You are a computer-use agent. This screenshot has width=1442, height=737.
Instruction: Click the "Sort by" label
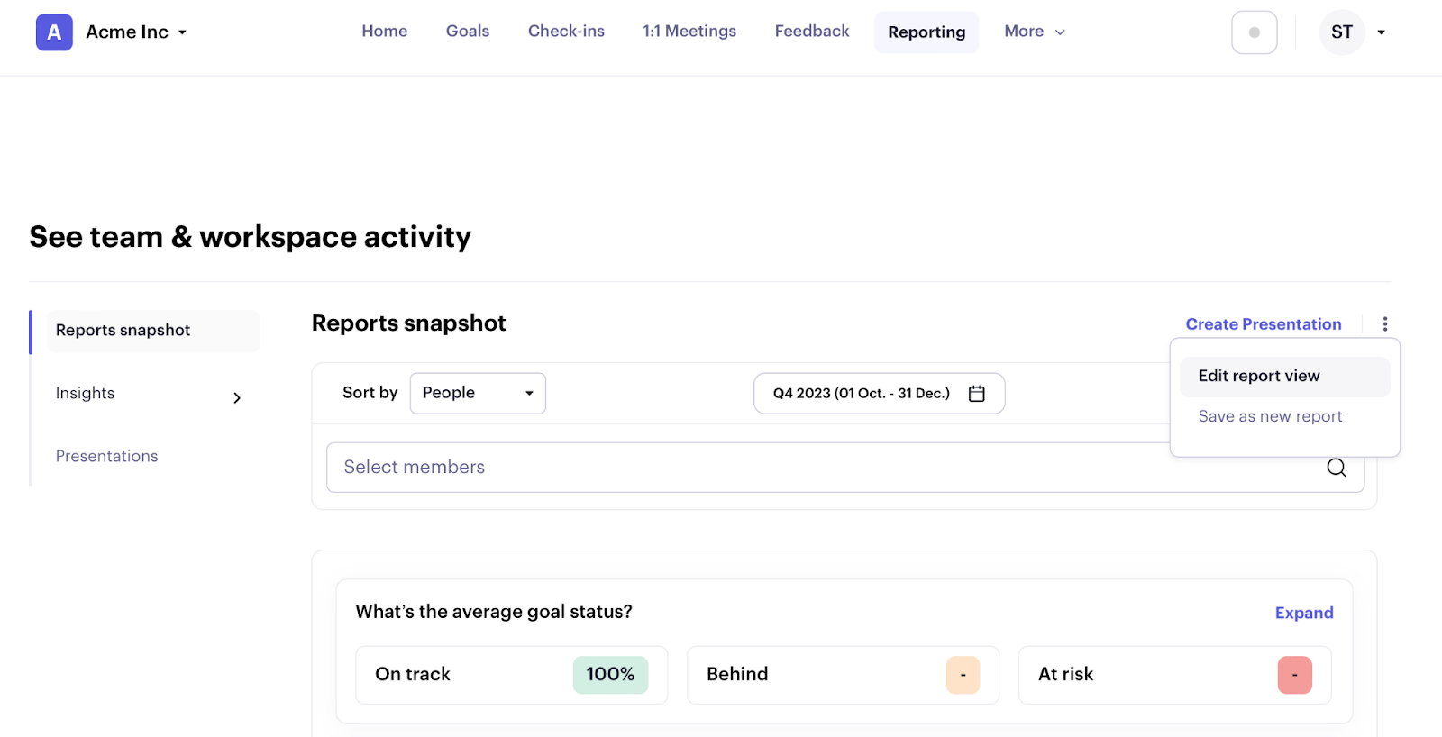coord(370,393)
